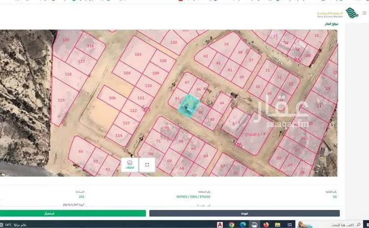The height and width of the screenshot is (228, 369).
Task: Select parcel 70 on the map
Action: tap(166, 128)
